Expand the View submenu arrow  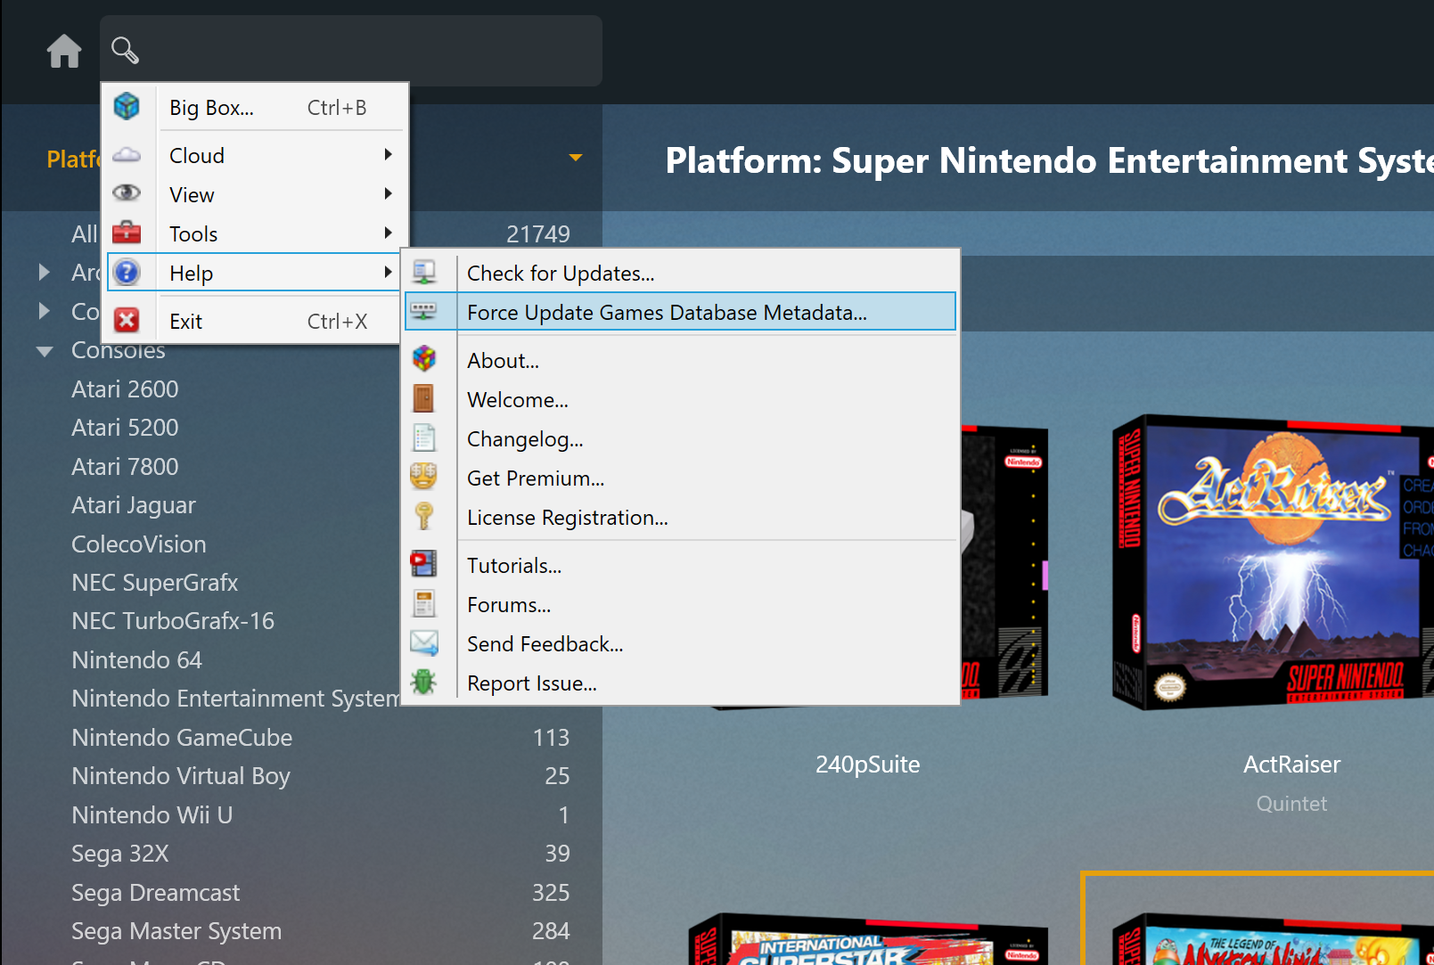coord(388,193)
